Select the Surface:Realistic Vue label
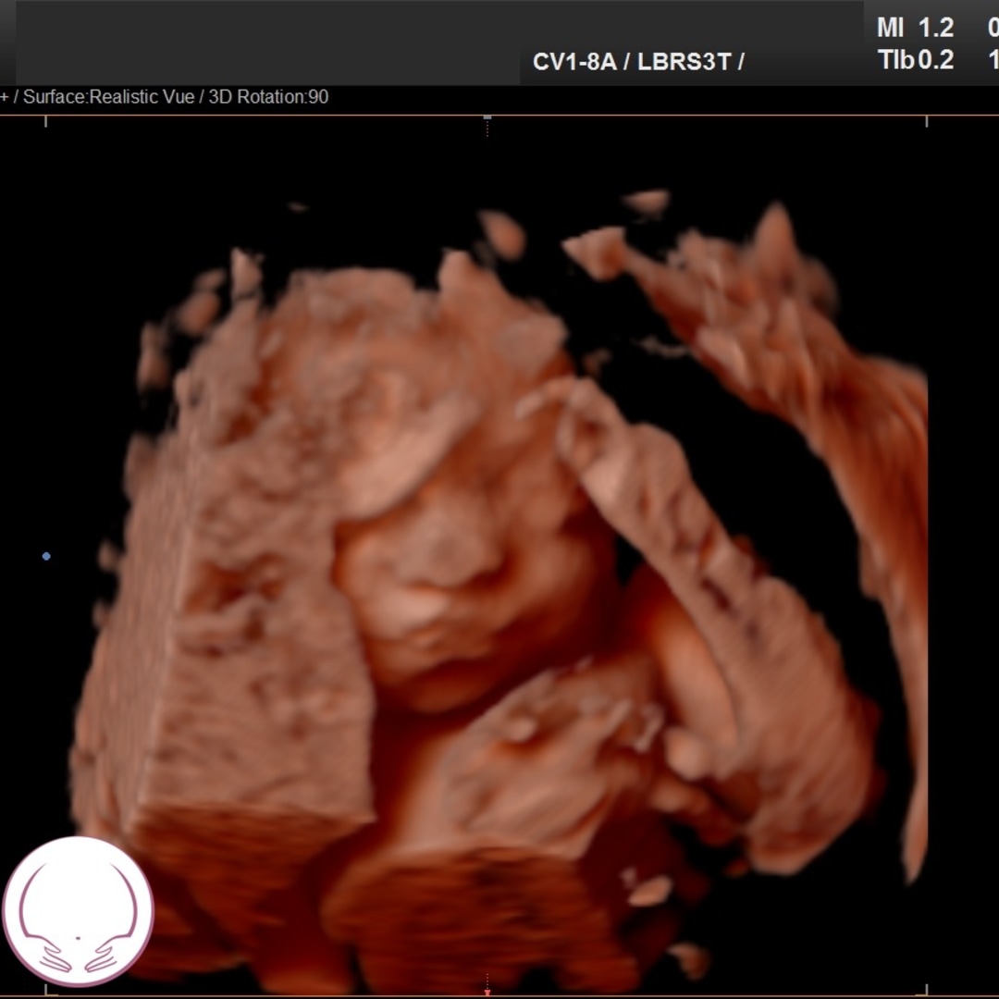Viewport: 999px width, 999px height. (x=108, y=97)
